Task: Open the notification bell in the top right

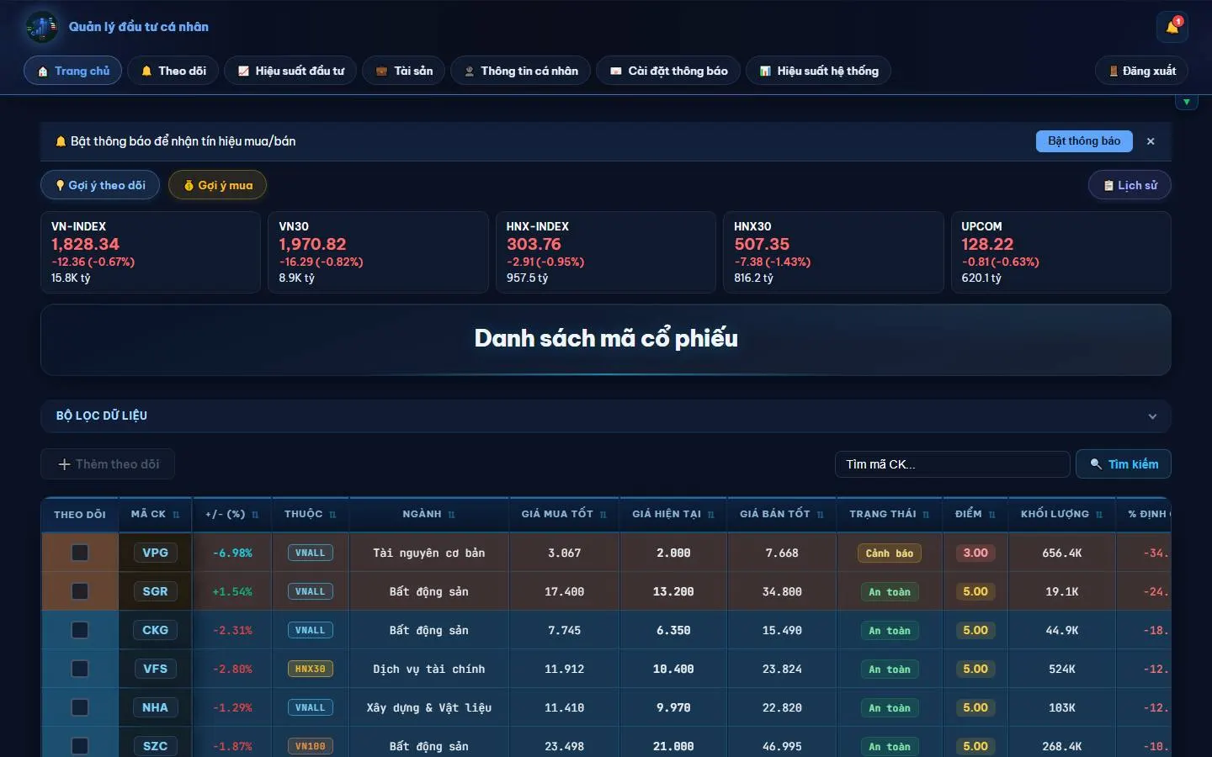Action: click(x=1172, y=27)
